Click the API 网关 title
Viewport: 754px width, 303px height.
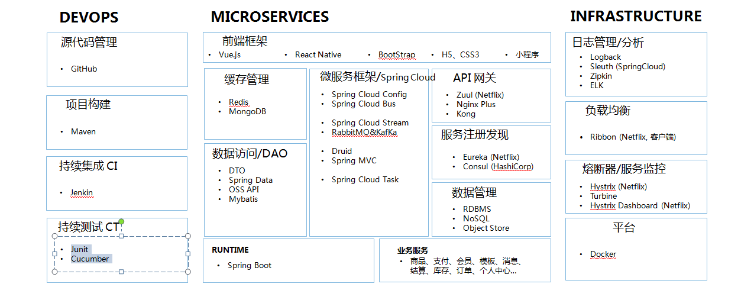click(x=475, y=78)
